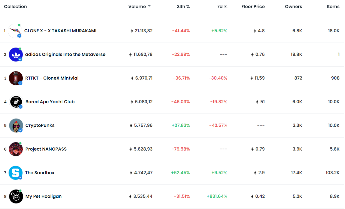The image size is (345, 209).
Task: Open the CryptoPunks collection name link
Action: coord(40,126)
